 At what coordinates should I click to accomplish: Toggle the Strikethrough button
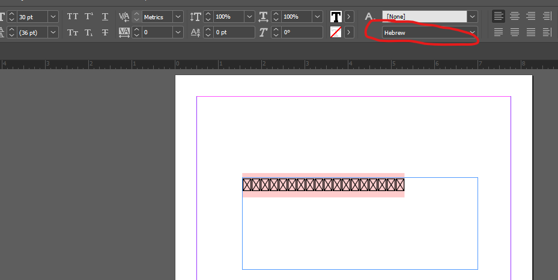coord(105,32)
